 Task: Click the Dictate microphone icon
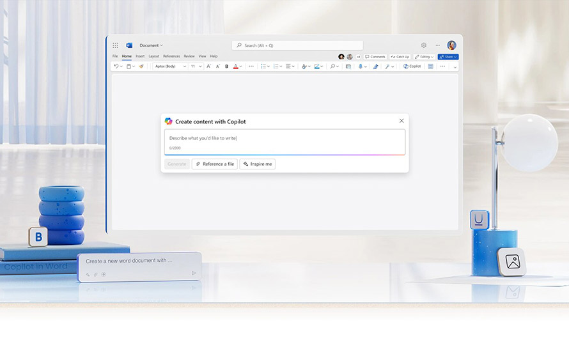pyautogui.click(x=361, y=66)
